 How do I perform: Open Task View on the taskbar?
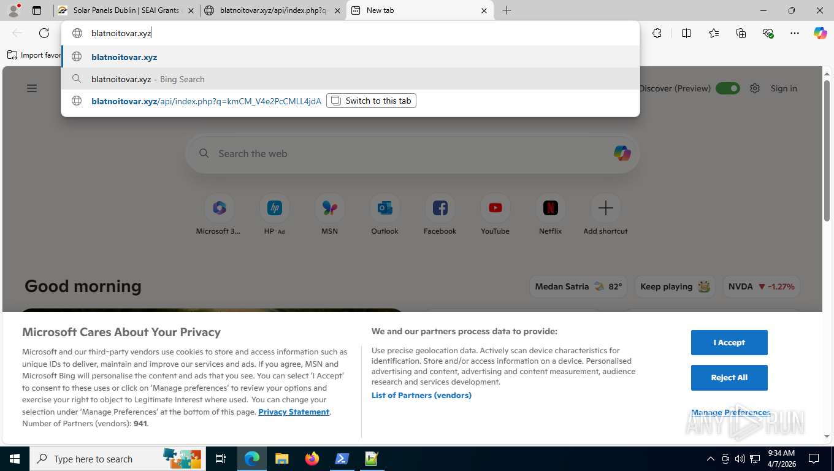click(x=221, y=459)
